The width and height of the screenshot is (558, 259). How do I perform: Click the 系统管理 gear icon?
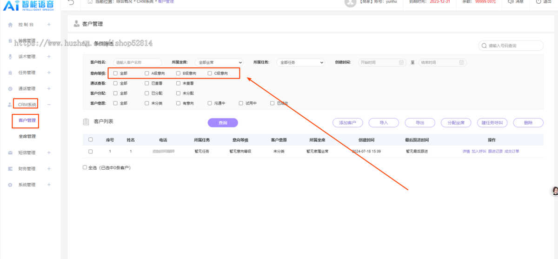pos(10,185)
